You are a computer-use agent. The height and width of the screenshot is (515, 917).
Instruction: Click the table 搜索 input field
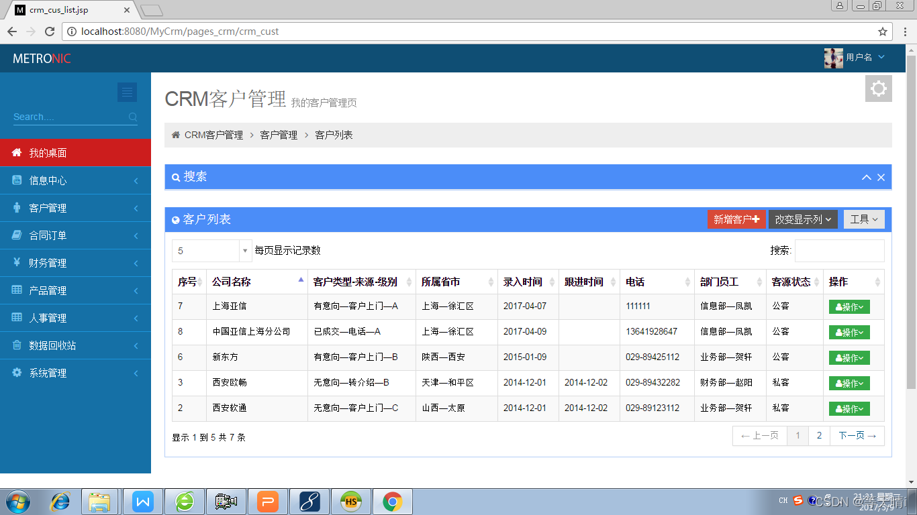click(x=840, y=250)
